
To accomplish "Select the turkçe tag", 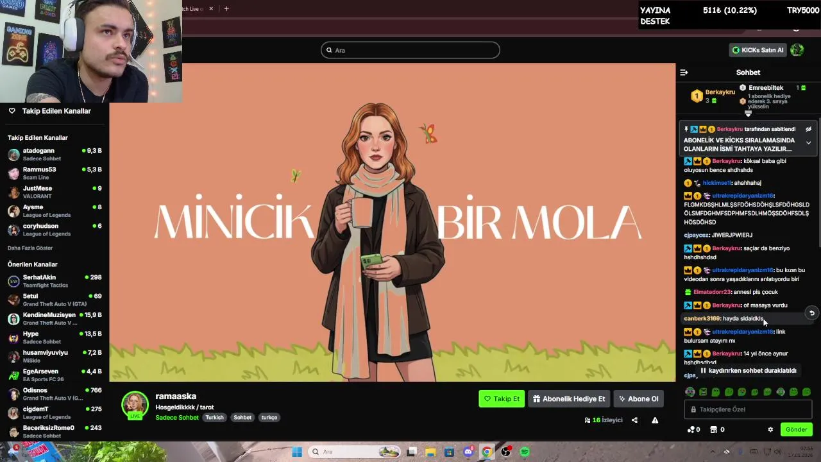I will point(269,417).
